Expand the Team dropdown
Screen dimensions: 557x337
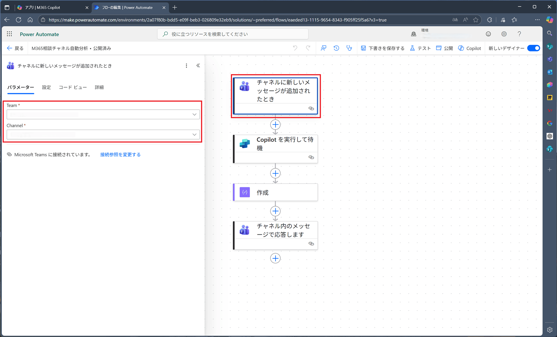click(x=194, y=114)
